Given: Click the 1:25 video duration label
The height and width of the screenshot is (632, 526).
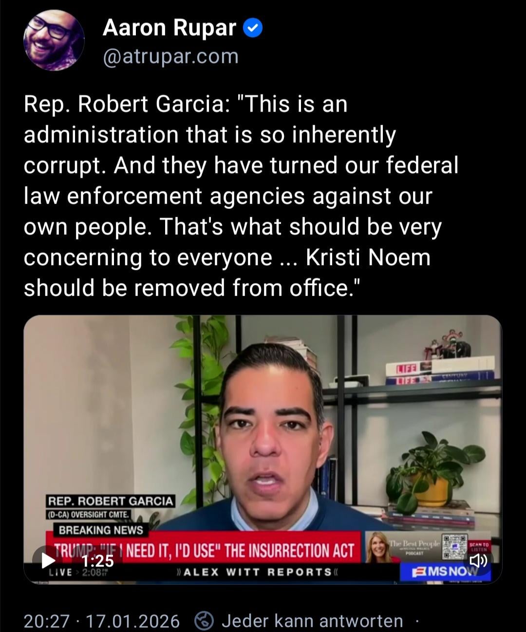Looking at the screenshot, I should point(97,561).
